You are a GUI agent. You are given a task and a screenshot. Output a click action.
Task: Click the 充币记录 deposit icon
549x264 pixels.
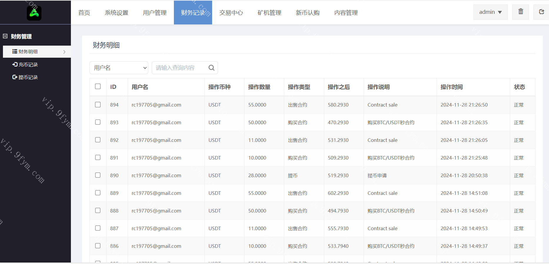point(15,64)
